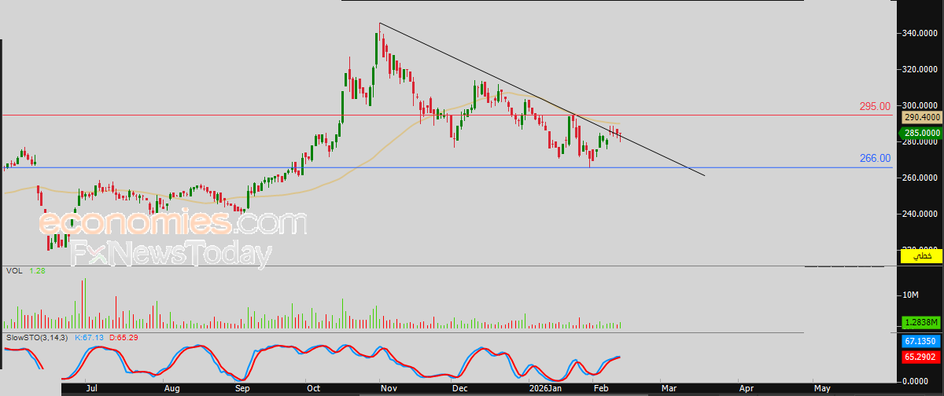Image resolution: width=944 pixels, height=396 pixels.
Task: Select the 290.4000 moving average price tag
Action: pyautogui.click(x=920, y=117)
